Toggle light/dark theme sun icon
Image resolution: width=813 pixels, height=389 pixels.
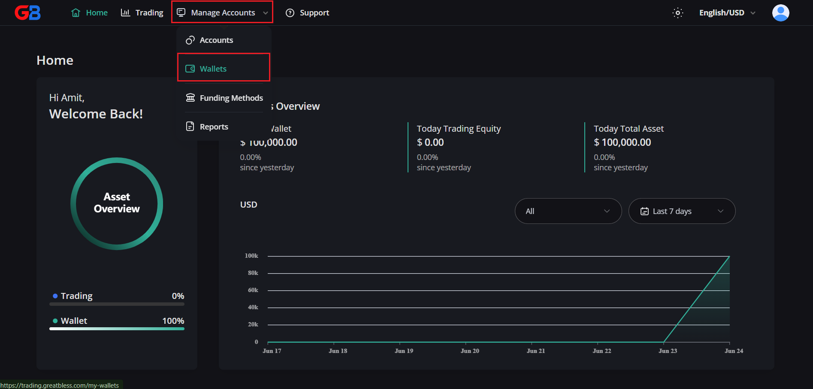click(x=678, y=13)
